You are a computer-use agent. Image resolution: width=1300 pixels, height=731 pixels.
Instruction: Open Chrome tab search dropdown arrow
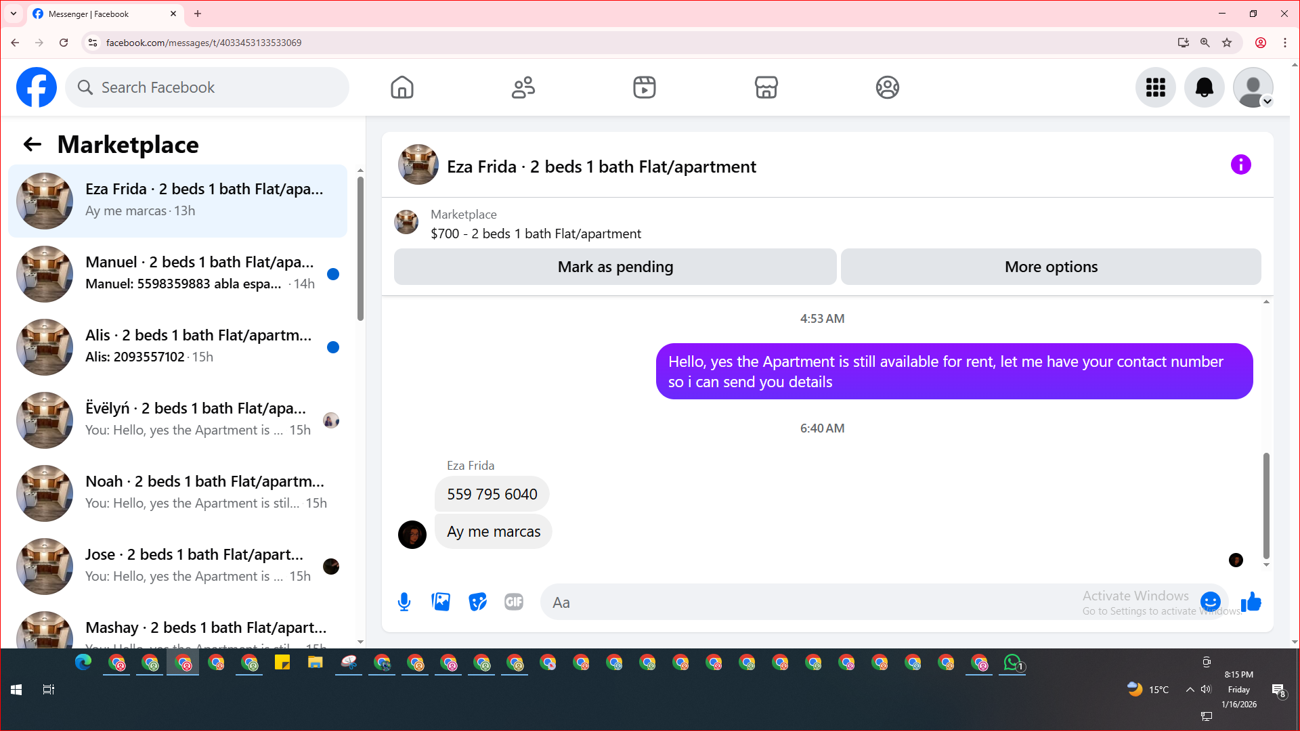13,14
